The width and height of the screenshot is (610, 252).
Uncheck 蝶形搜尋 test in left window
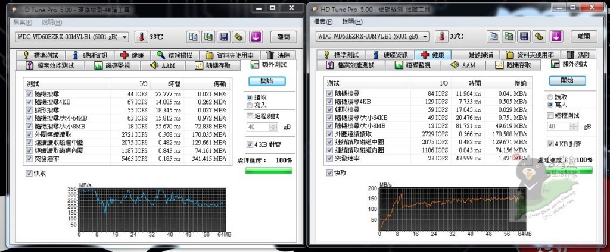[29, 110]
